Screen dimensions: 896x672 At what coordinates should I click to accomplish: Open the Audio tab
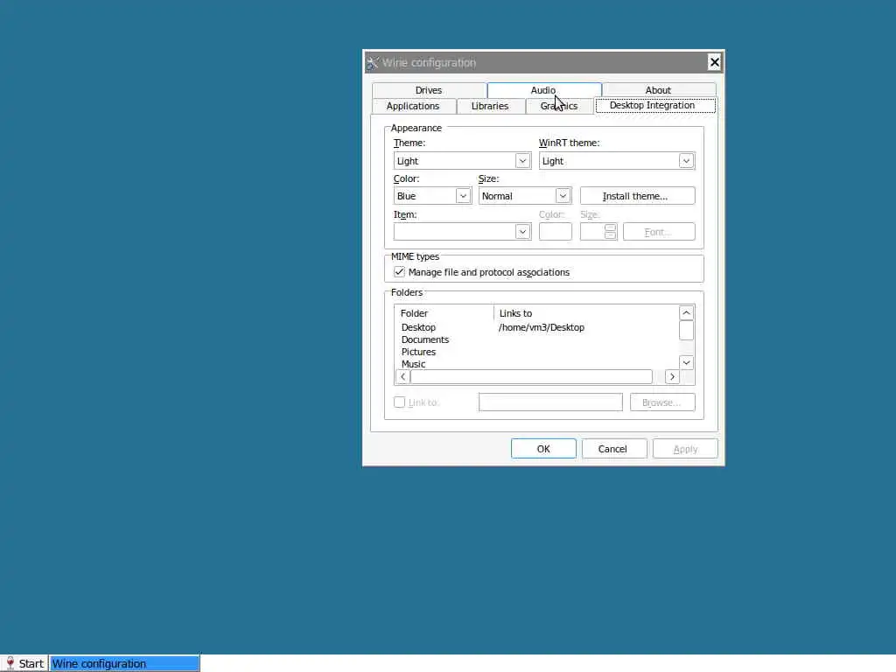point(543,90)
